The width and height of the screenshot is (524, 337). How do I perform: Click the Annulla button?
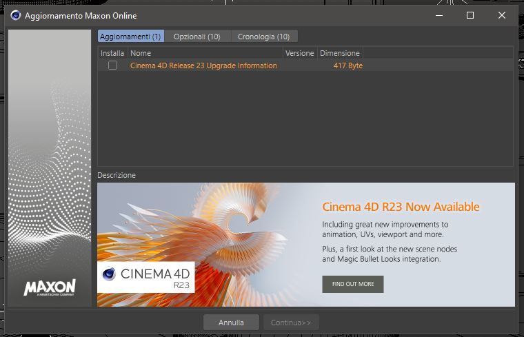tap(231, 323)
